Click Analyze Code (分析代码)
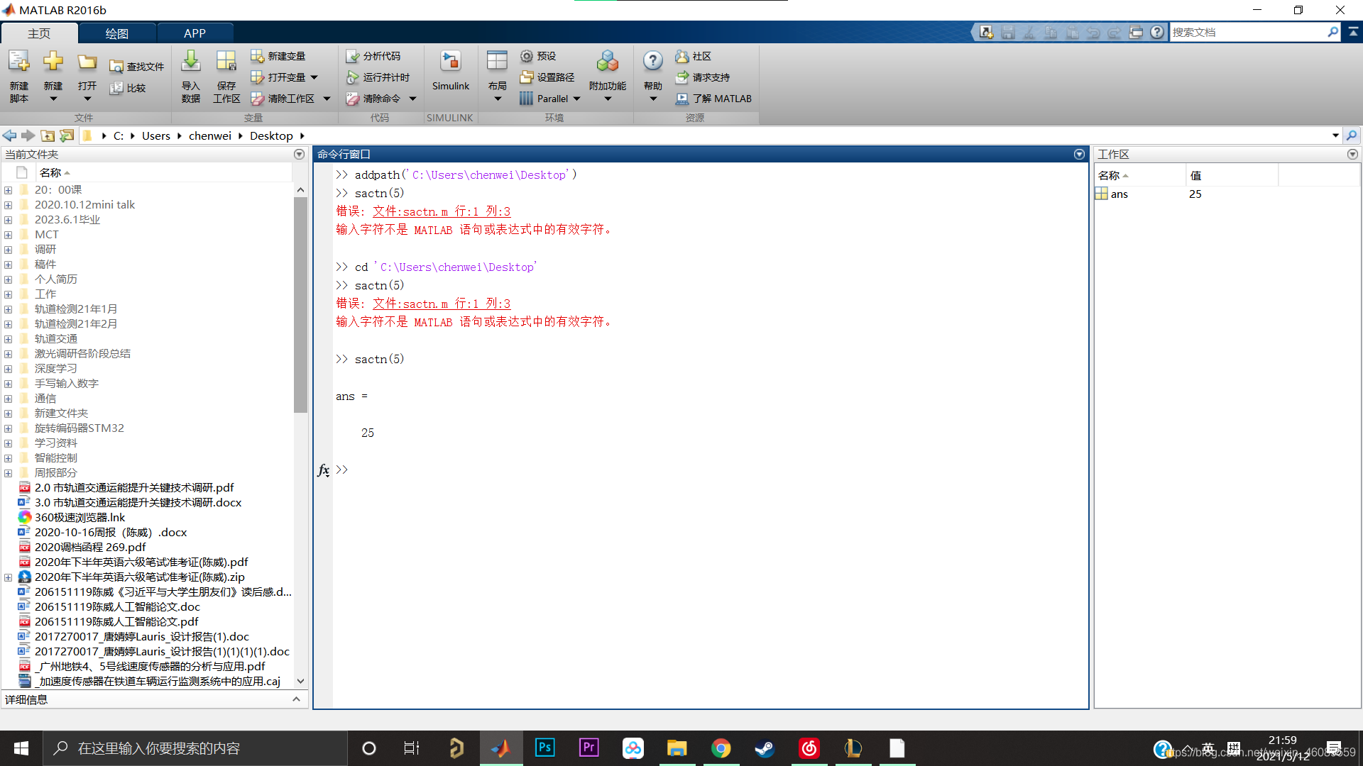Viewport: 1363px width, 766px height. pyautogui.click(x=373, y=56)
